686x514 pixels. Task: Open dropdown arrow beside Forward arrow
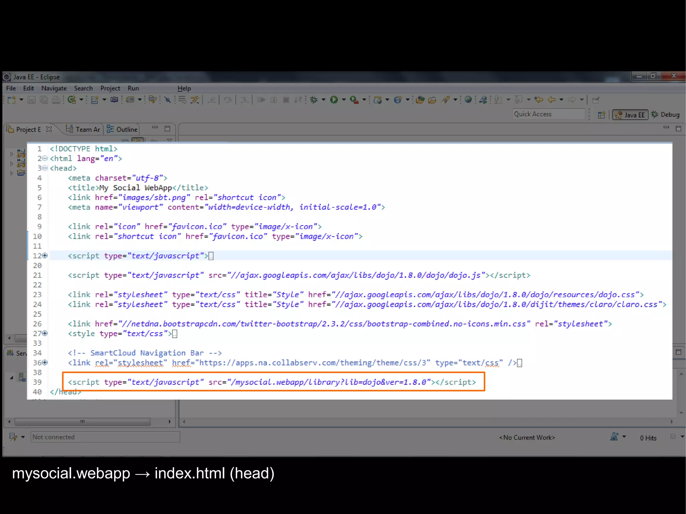tap(582, 100)
